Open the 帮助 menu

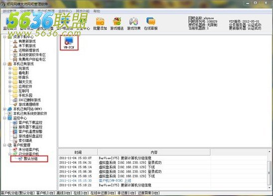coord(97,11)
